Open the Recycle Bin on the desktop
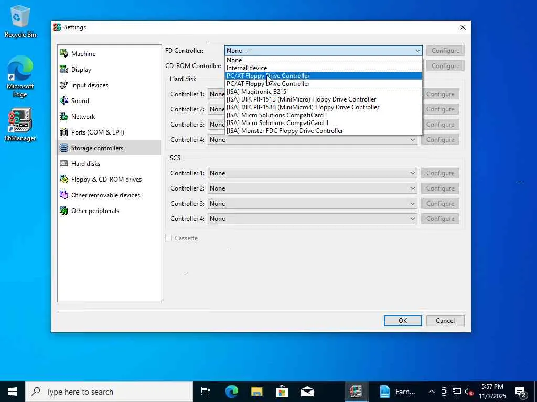 pos(20,21)
